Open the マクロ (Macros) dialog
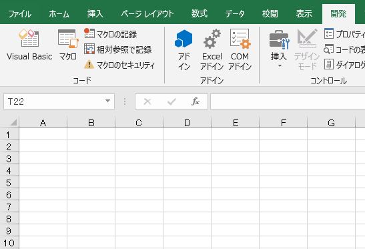This screenshot has height=249, width=365. [x=68, y=45]
